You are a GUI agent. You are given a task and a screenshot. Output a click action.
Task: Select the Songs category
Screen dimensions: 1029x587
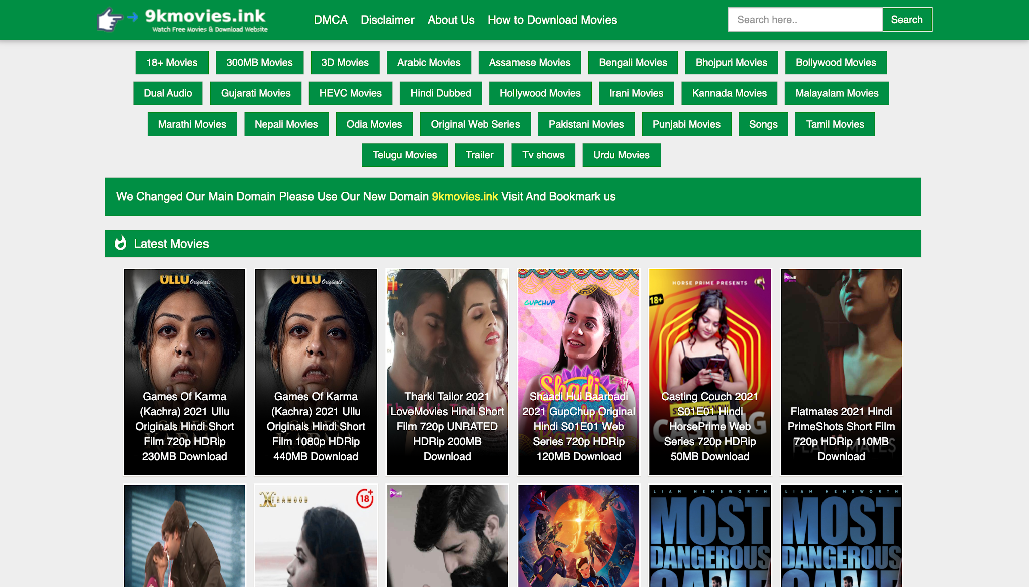click(763, 124)
